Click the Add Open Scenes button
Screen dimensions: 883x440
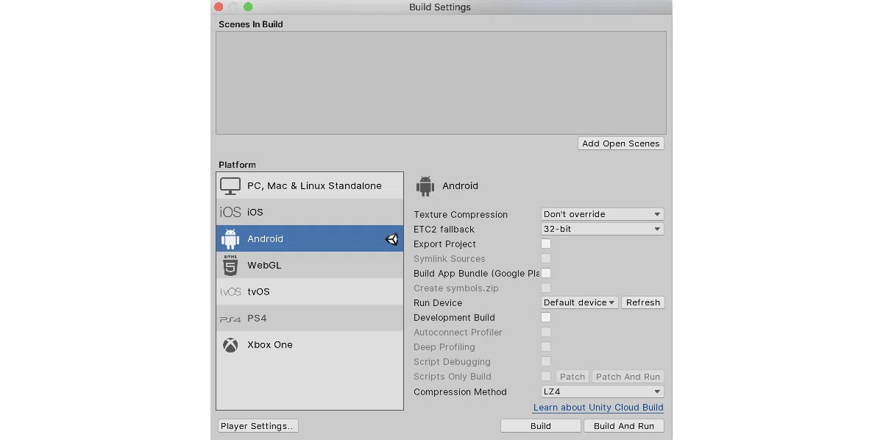(621, 143)
